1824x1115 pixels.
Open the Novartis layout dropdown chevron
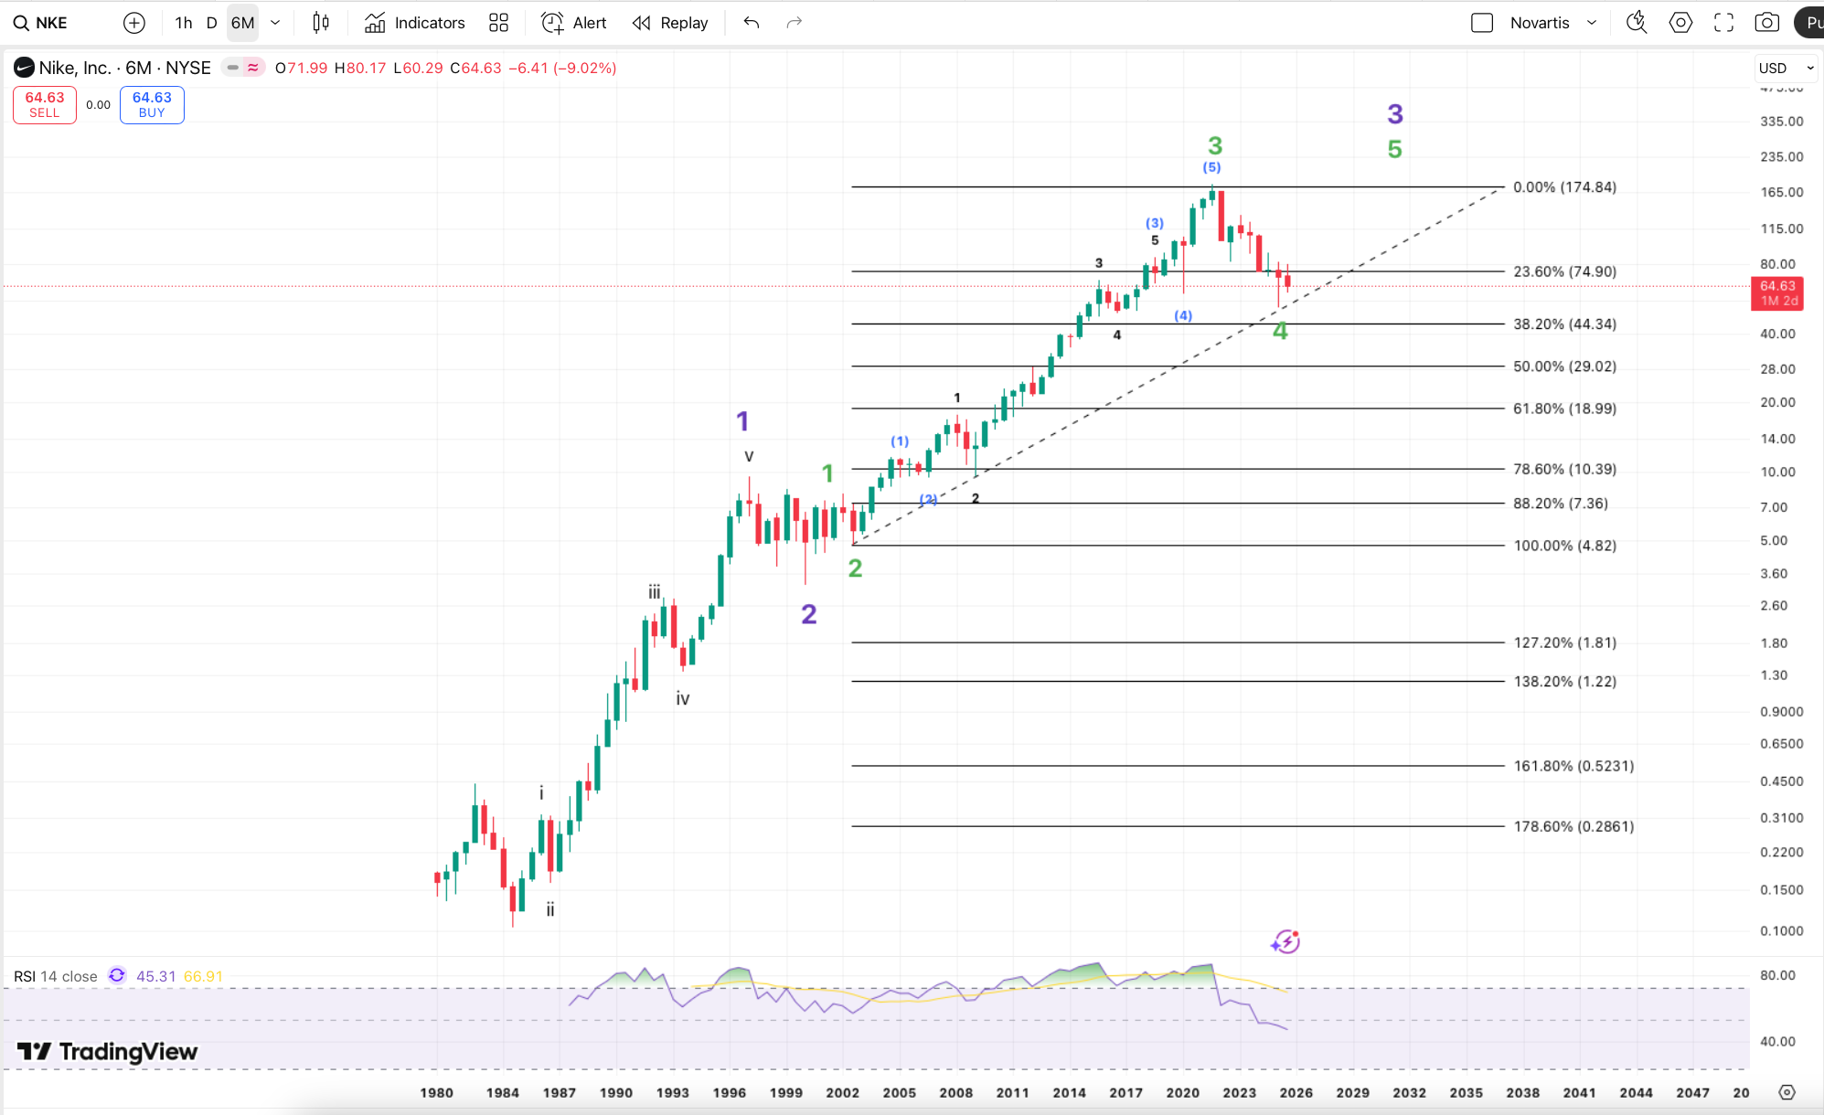[1592, 23]
